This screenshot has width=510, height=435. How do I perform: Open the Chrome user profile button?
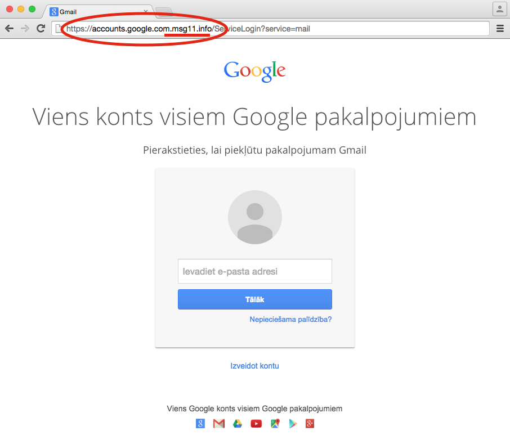click(x=499, y=9)
